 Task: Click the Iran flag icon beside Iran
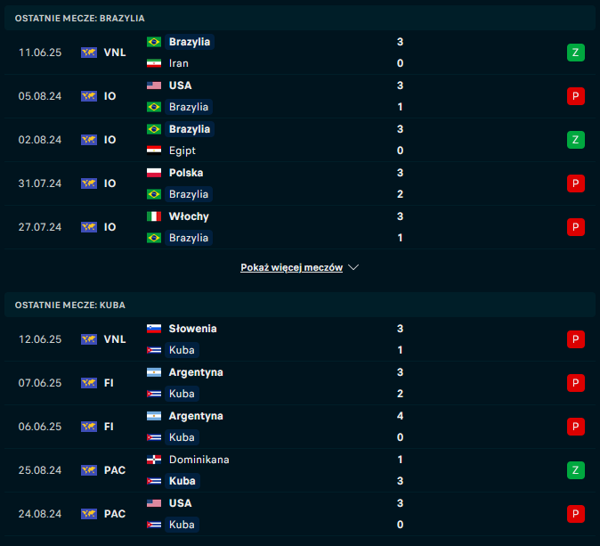point(154,63)
